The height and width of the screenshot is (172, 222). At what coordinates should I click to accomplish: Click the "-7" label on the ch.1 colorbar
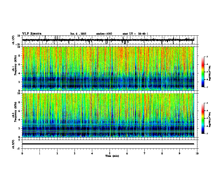tap(207, 87)
